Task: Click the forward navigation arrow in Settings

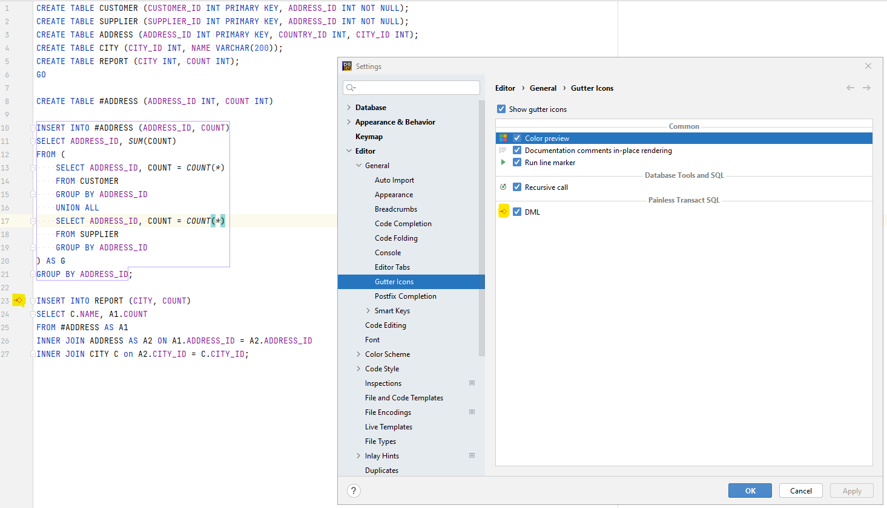Action: pyautogui.click(x=866, y=88)
